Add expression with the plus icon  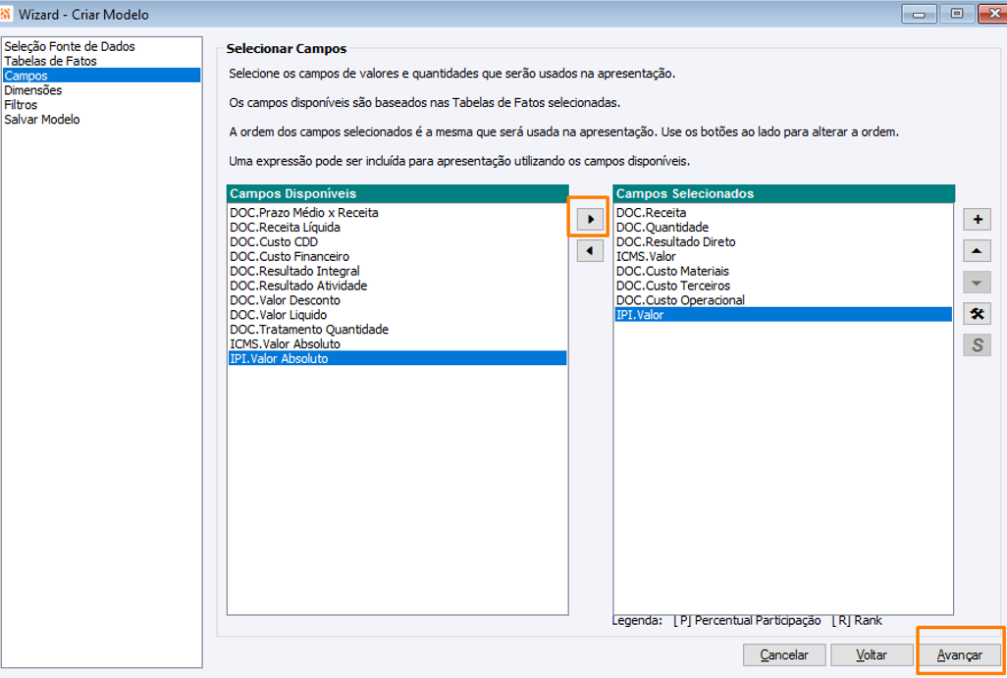[977, 219]
